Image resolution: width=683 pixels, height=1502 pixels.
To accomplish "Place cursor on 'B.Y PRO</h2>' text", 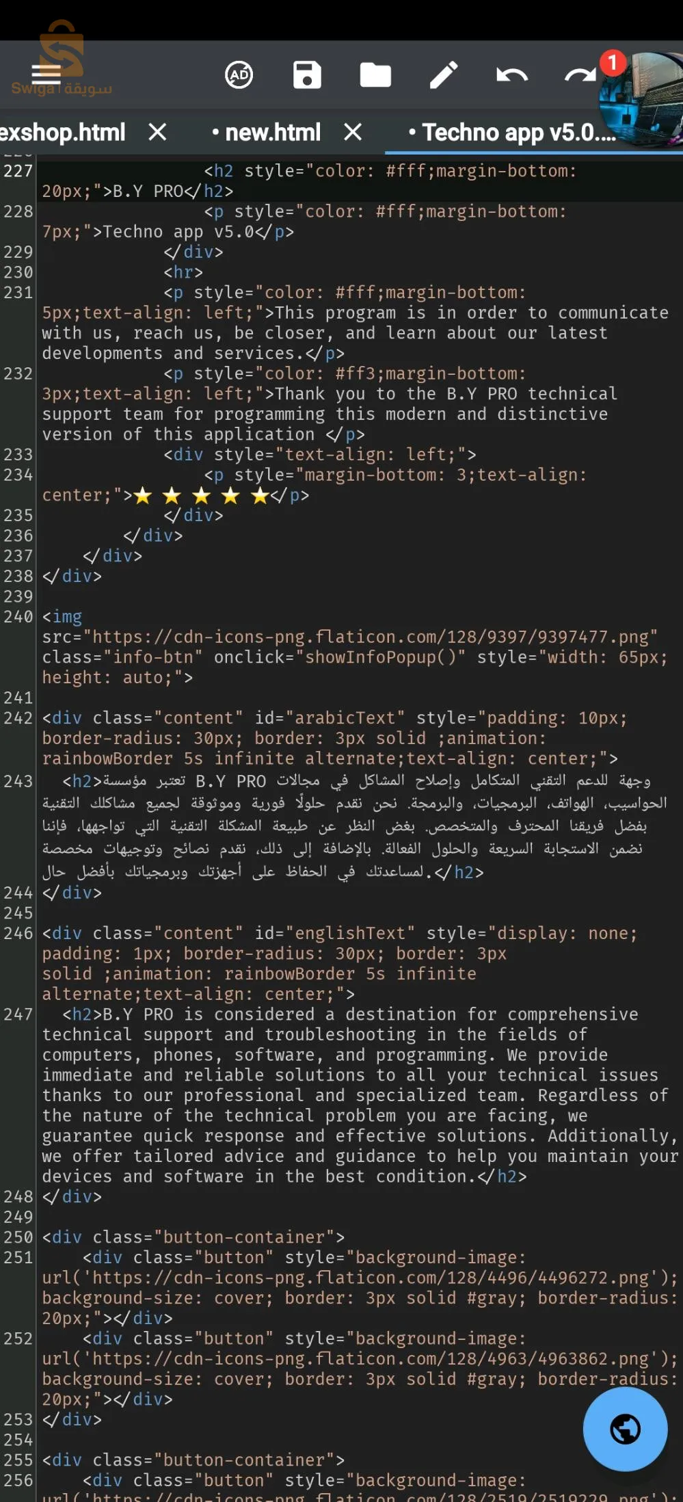I will [173, 192].
